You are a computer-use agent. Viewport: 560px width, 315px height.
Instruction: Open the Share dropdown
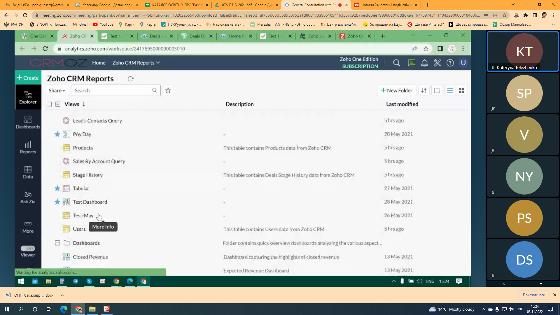57,90
